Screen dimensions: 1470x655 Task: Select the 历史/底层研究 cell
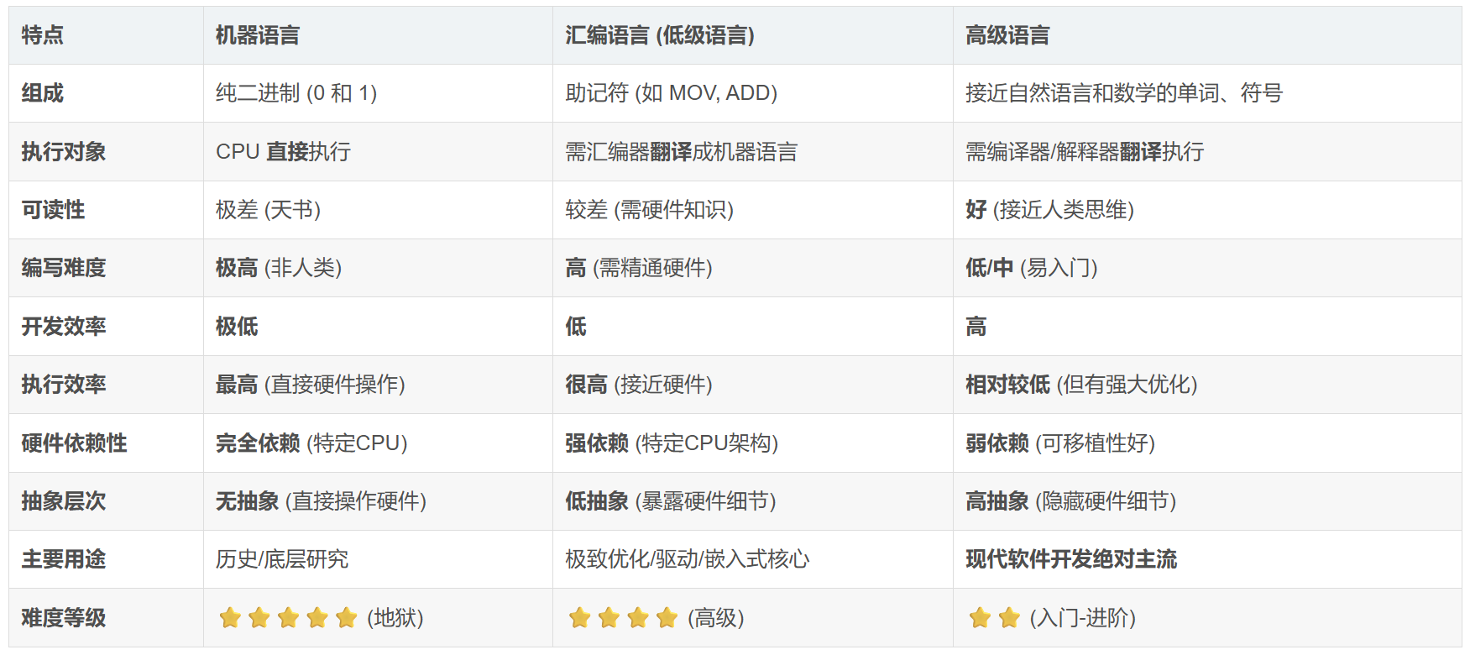[282, 559]
